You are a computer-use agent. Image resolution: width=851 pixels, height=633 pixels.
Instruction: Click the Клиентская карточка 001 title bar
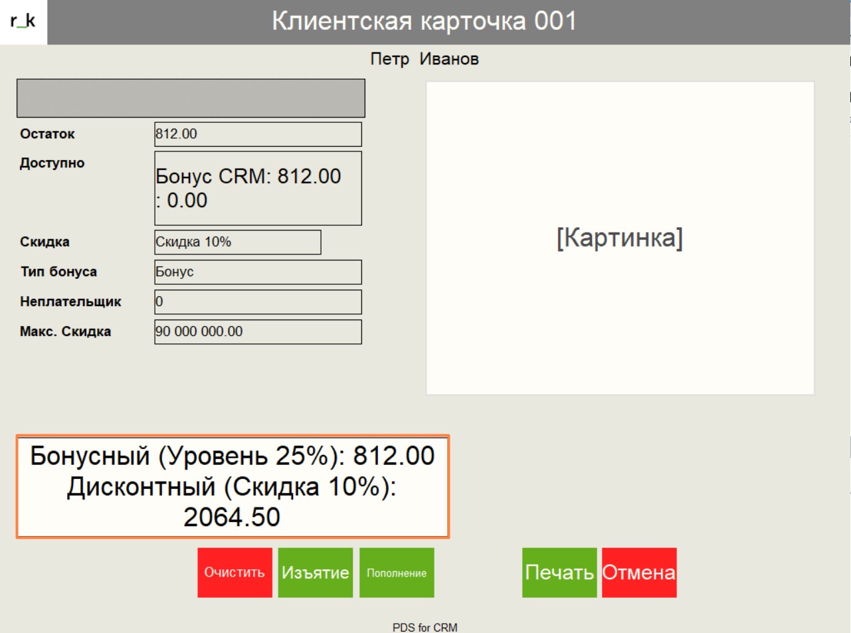tap(424, 22)
